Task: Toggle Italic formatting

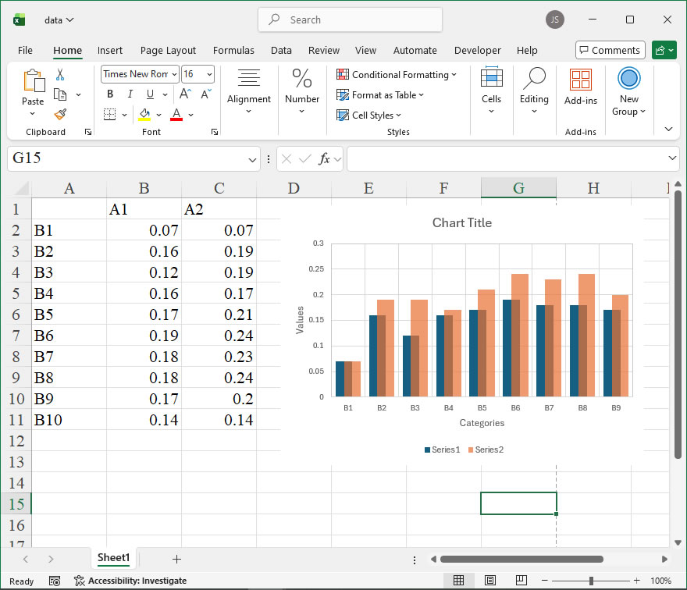Action: pyautogui.click(x=130, y=94)
